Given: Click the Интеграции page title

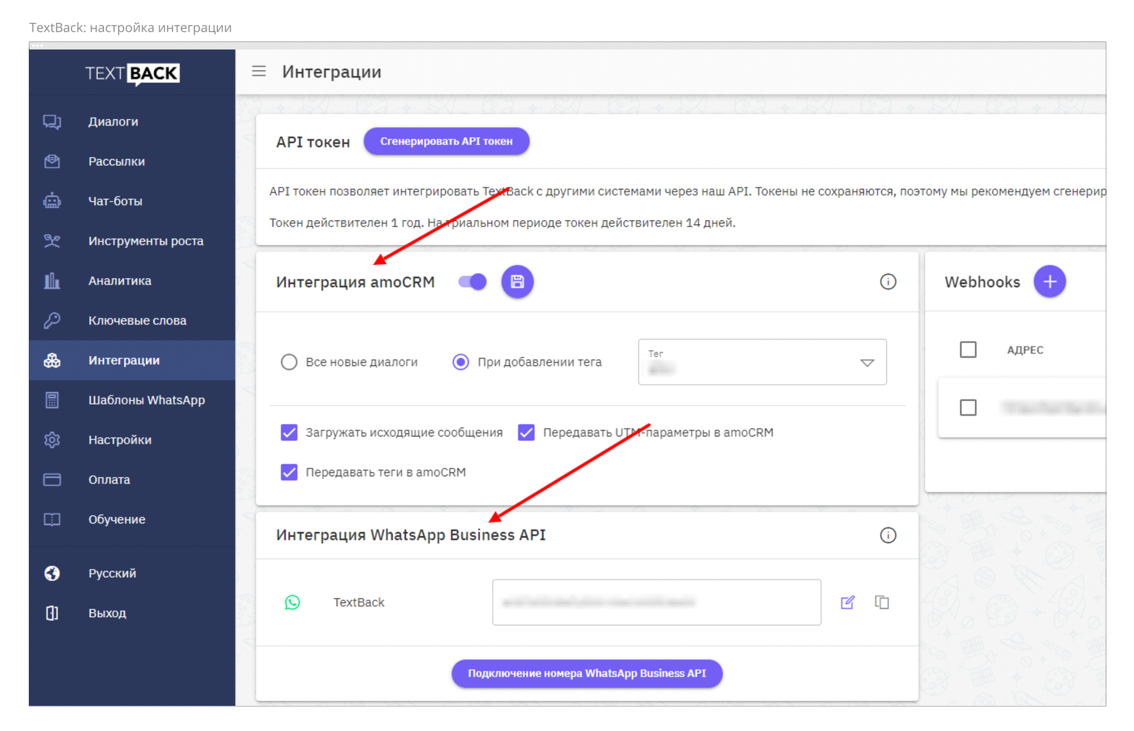Looking at the screenshot, I should (331, 72).
